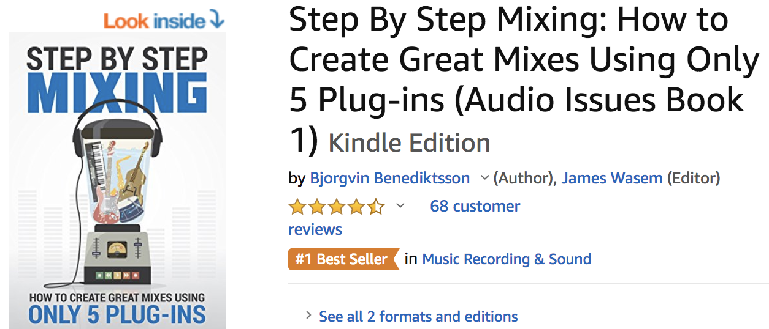Viewport: 769px width, 329px height.
Task: Click the "Look inside" label above the cover
Action: 154,21
